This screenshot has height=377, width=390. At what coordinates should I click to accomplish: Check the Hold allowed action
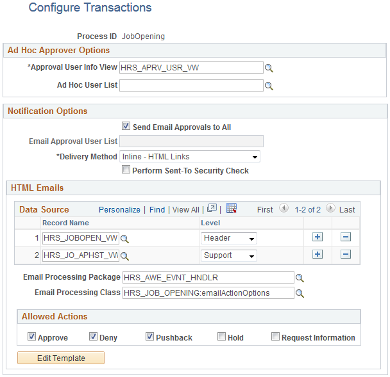tap(221, 337)
